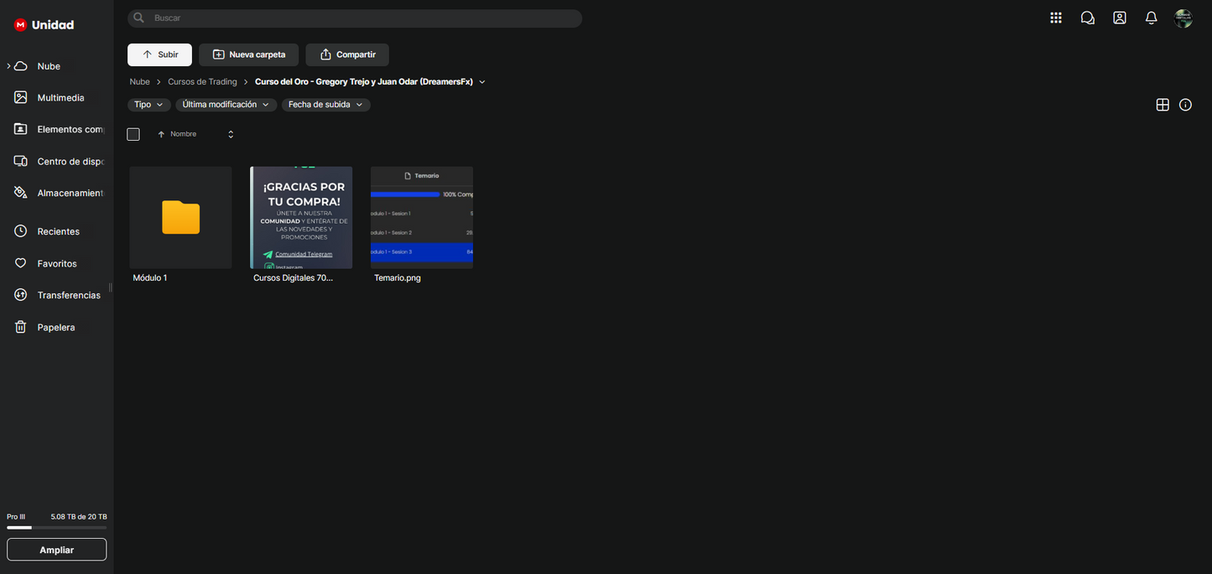Open the chat bubble icon
Viewport: 1212px width, 574px height.
point(1088,18)
